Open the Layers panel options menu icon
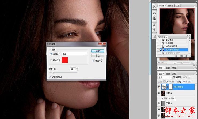198x119 pixels. point(196,74)
